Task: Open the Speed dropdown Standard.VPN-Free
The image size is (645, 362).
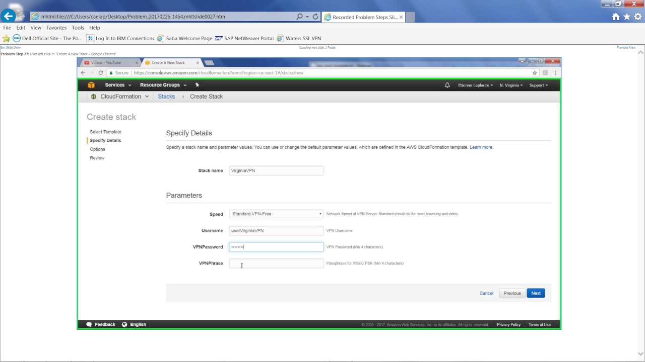Action: (x=276, y=214)
